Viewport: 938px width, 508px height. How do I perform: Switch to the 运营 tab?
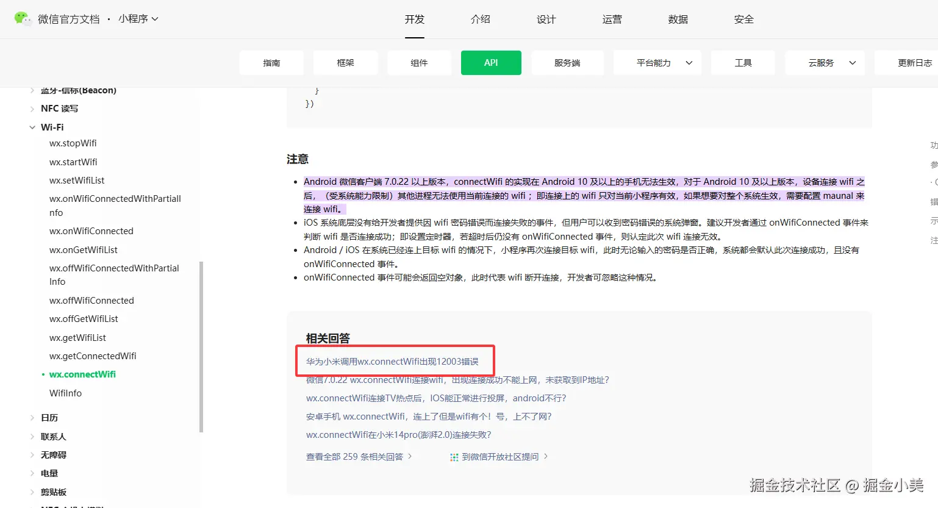tap(612, 19)
